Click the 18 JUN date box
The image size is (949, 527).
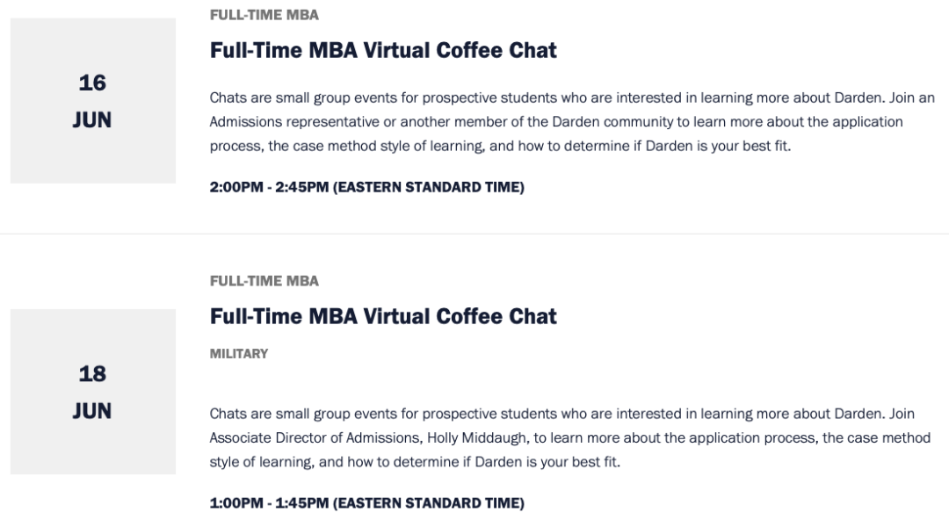(93, 392)
